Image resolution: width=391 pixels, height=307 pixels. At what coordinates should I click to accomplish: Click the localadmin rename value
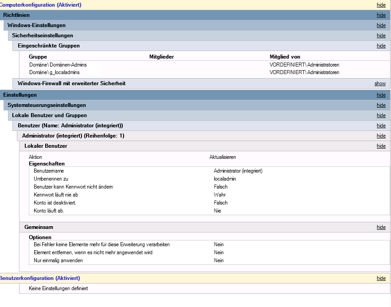click(x=225, y=179)
